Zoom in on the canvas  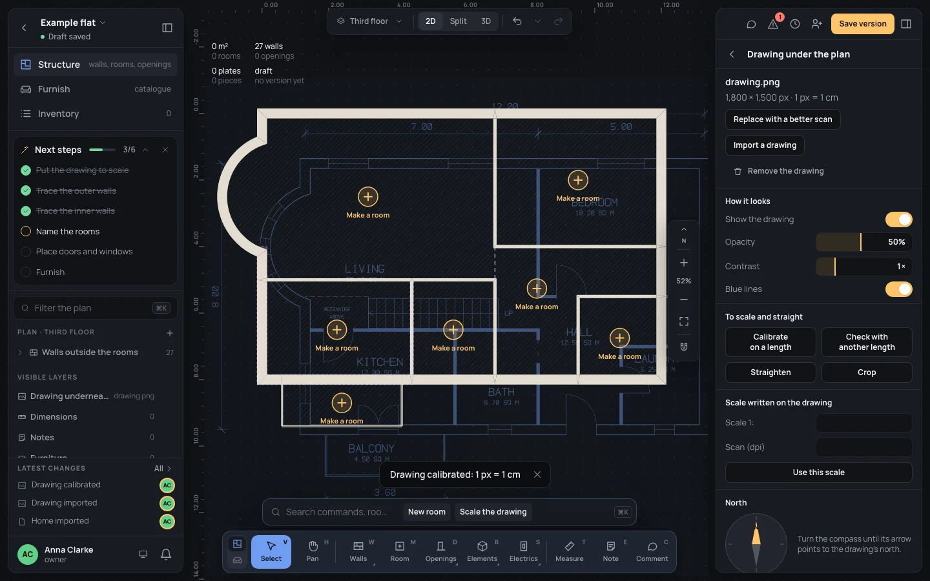point(684,263)
